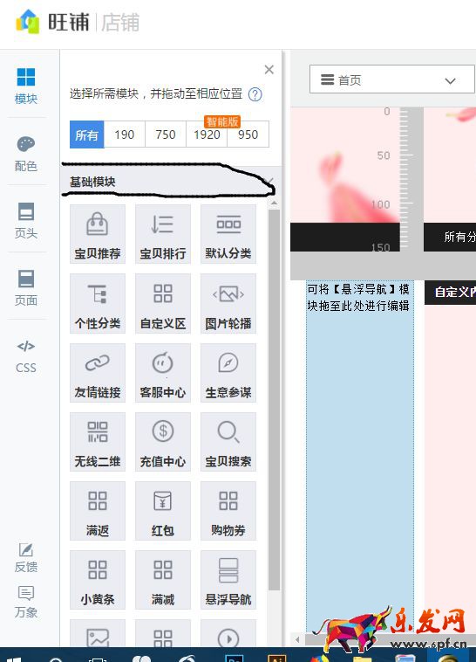Select the 页头 header sidebar icon

(x=26, y=221)
